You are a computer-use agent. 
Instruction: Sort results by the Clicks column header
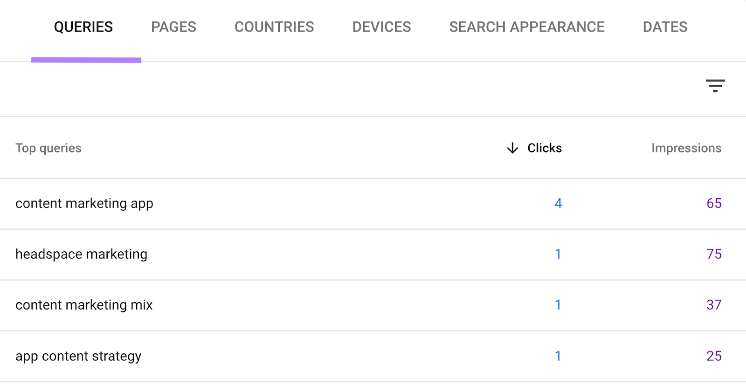click(544, 148)
